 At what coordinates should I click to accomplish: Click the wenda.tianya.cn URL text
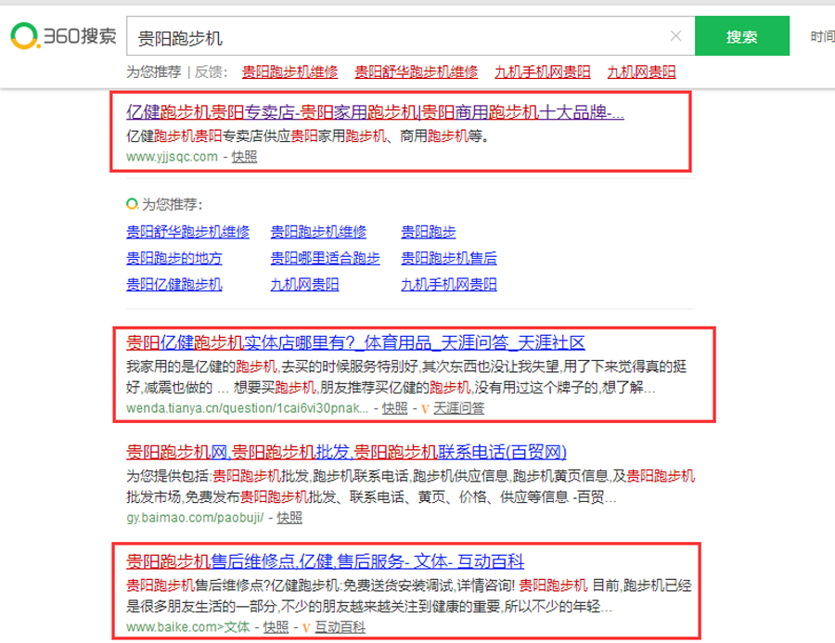[x=247, y=408]
